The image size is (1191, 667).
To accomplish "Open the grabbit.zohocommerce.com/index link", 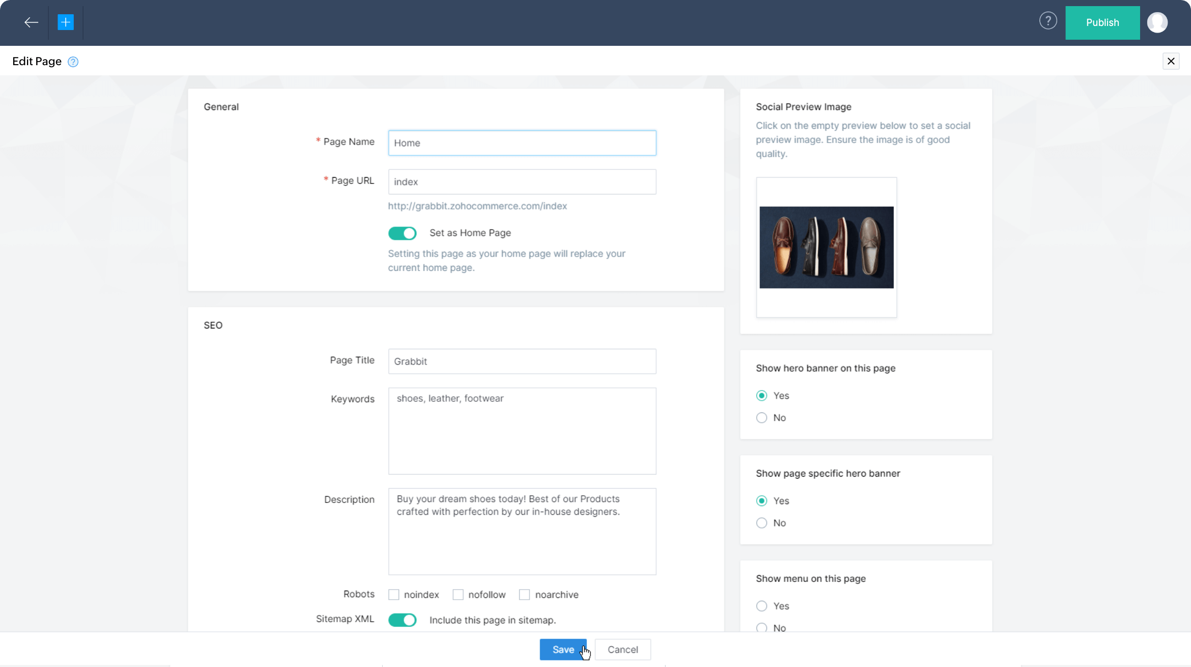I will (x=477, y=206).
